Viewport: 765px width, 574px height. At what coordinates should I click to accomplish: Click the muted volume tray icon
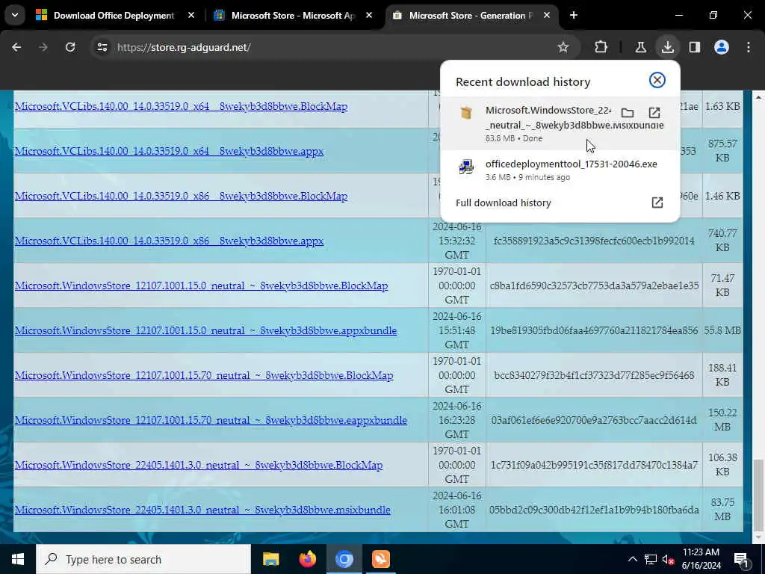[x=669, y=560]
